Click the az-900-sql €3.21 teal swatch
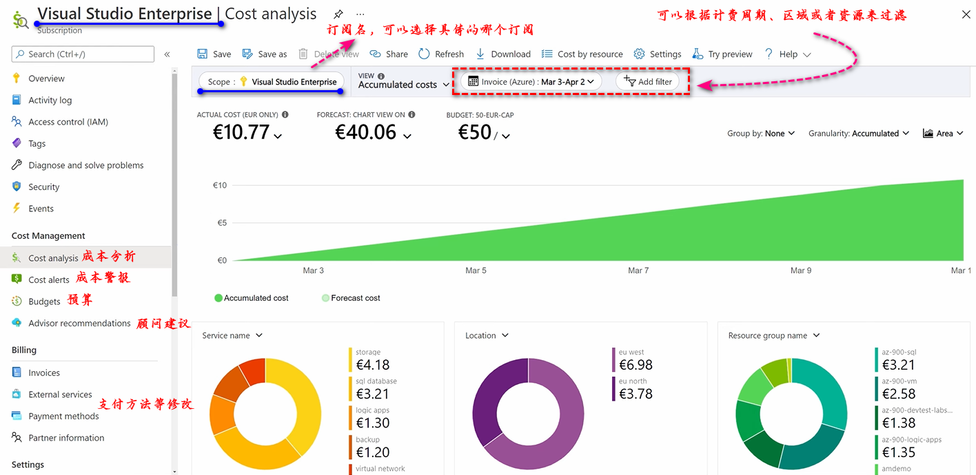The image size is (976, 475). point(877,359)
